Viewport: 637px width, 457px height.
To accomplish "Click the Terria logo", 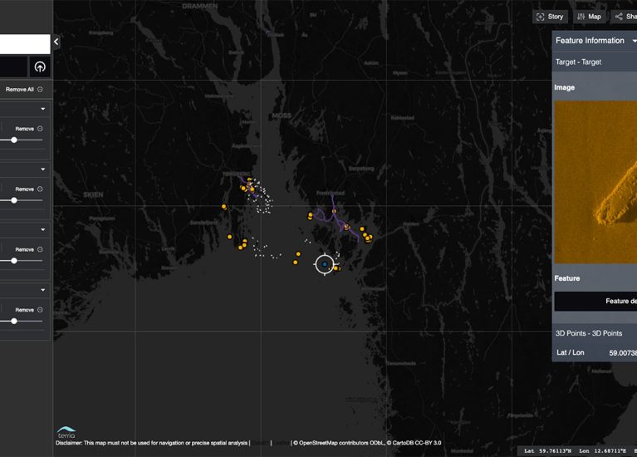I will 66,432.
